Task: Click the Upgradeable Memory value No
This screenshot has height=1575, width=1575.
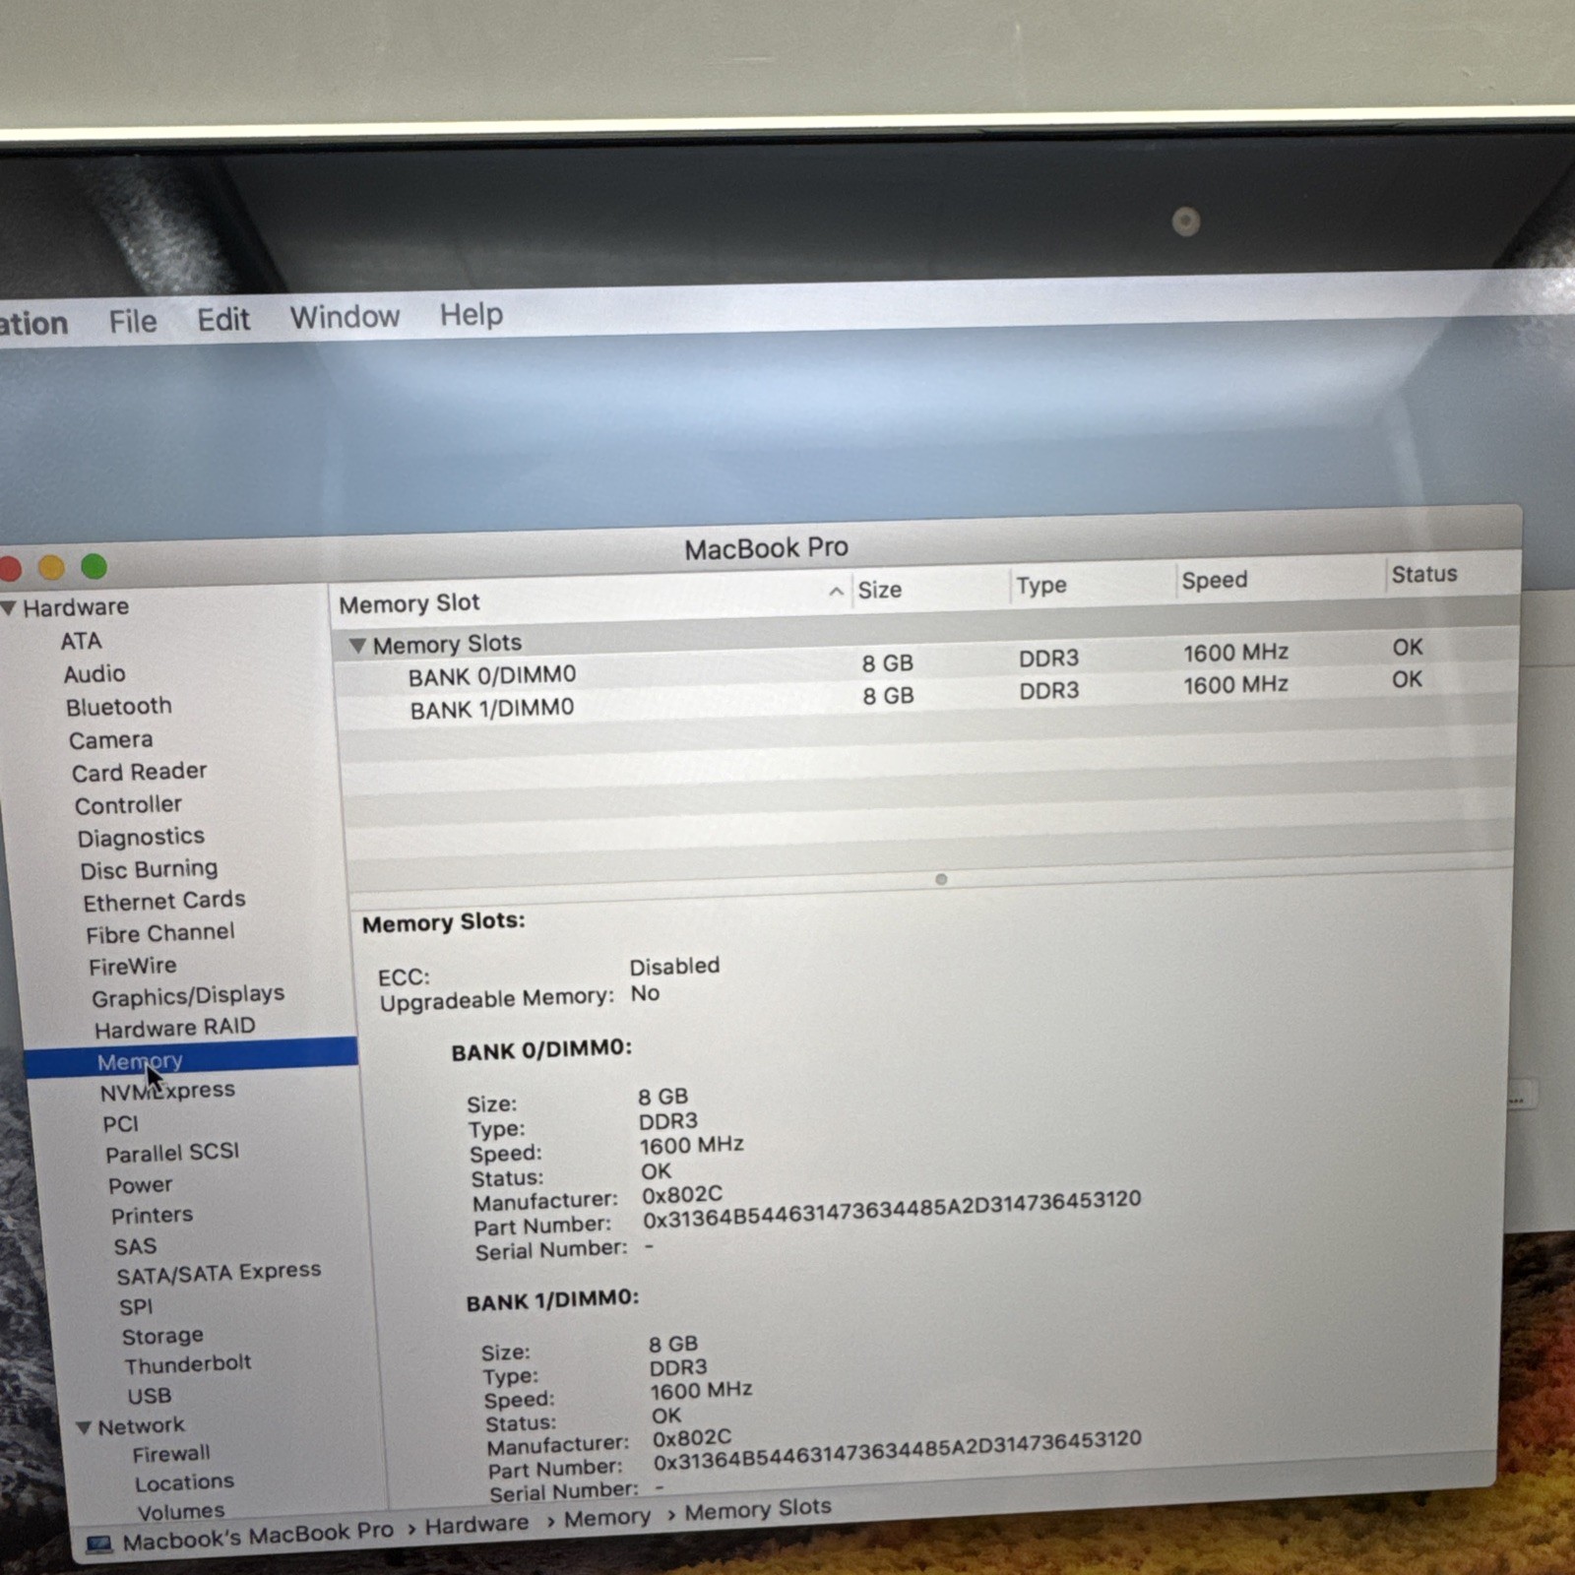Action: point(645,993)
